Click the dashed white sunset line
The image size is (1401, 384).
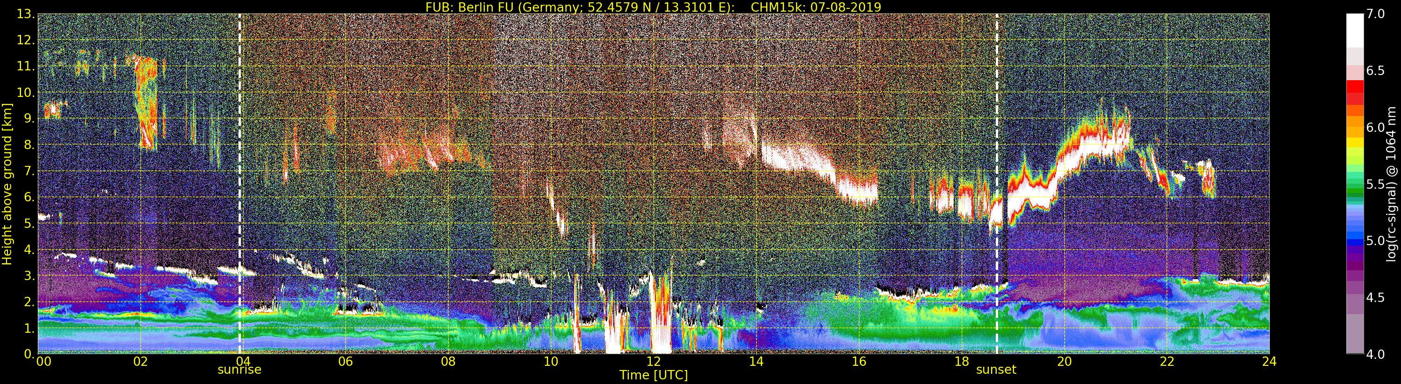[x=997, y=184]
